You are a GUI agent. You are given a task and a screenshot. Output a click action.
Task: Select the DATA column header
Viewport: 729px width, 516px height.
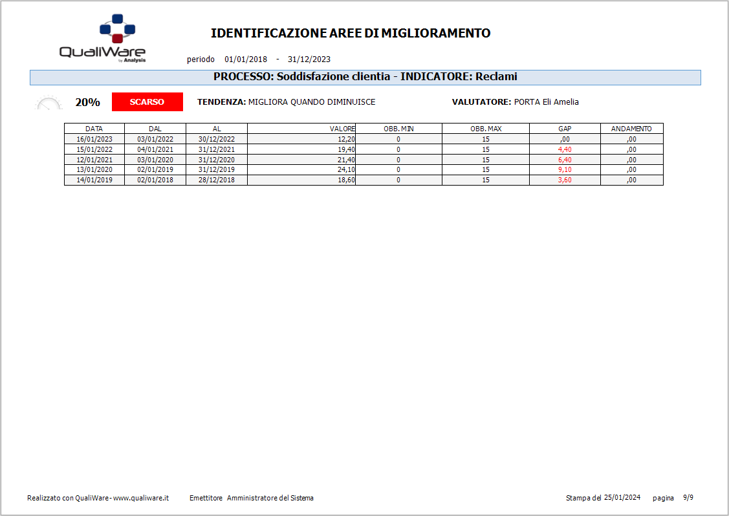94,129
